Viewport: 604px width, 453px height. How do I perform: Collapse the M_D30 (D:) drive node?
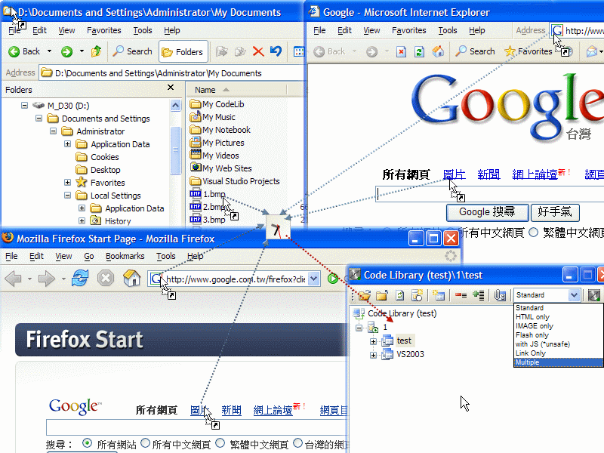(25, 105)
